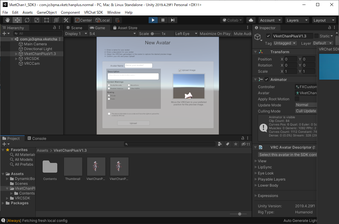
Task: Click Select this avatar in SDK button
Action: pos(288,155)
